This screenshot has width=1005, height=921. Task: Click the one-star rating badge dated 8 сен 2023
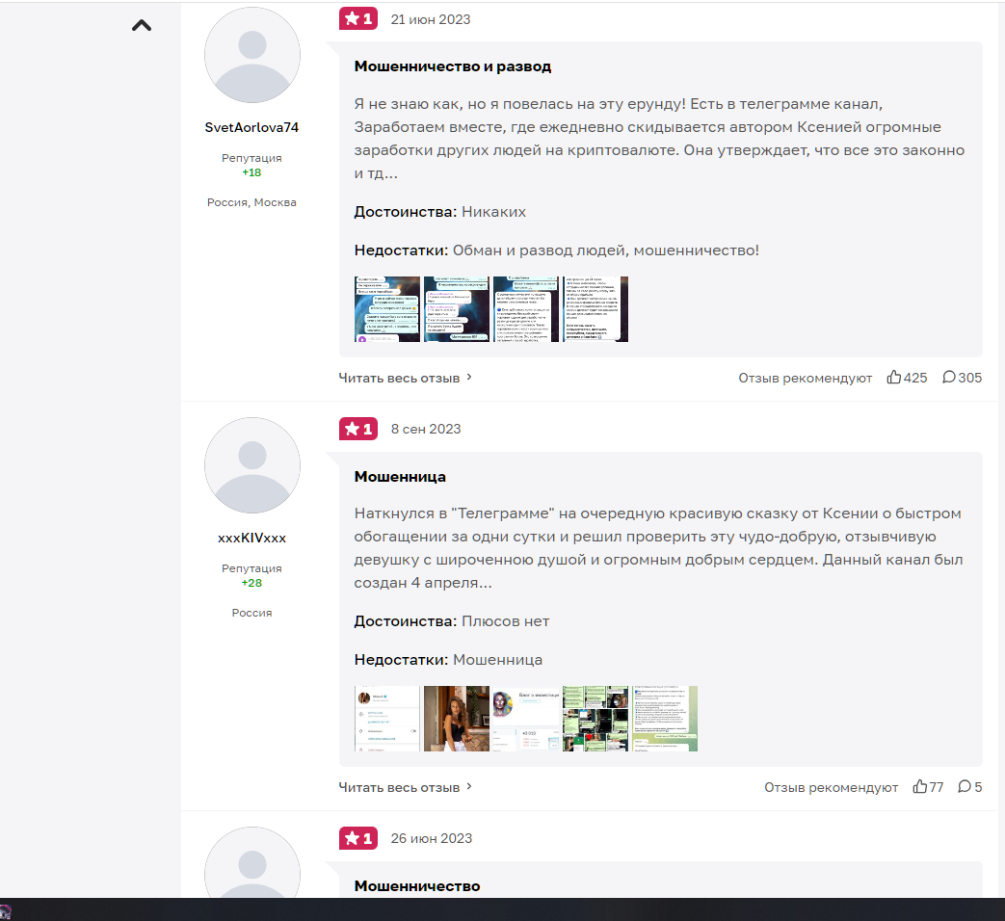357,429
